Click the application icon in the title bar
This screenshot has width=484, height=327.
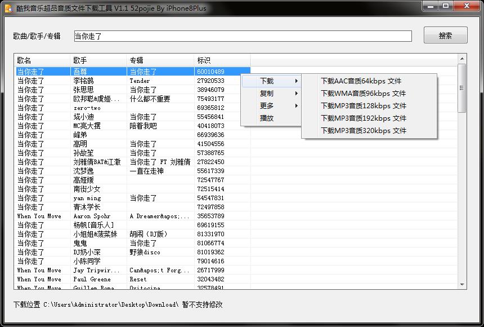(x=8, y=8)
